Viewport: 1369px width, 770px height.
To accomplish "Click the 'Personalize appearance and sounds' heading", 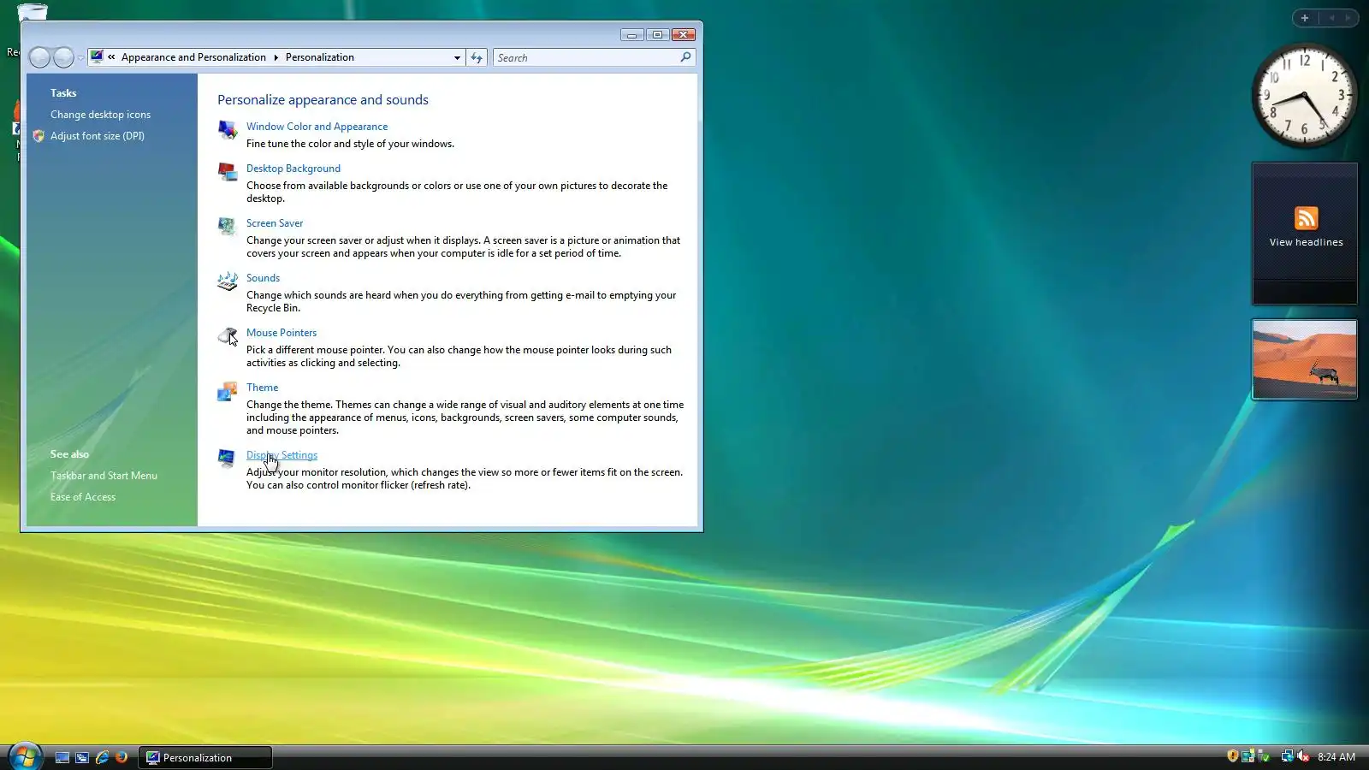I will pyautogui.click(x=323, y=100).
